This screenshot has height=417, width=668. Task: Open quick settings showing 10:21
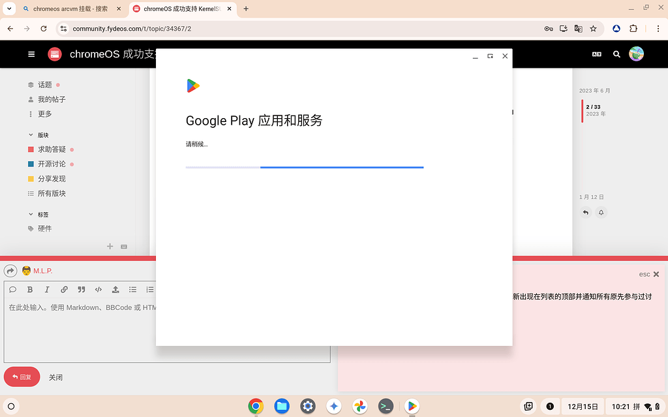(x=635, y=407)
